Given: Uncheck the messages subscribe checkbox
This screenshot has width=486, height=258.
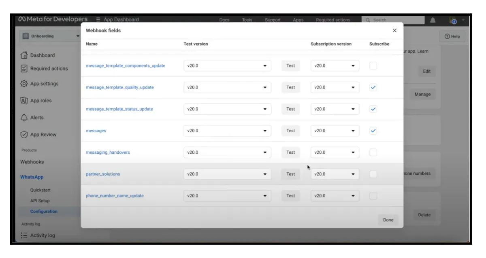Looking at the screenshot, I should [373, 131].
